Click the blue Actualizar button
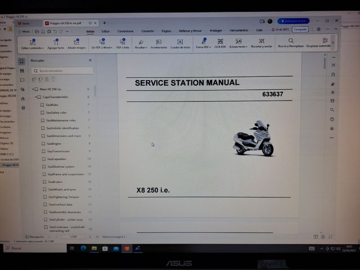 [294, 21]
